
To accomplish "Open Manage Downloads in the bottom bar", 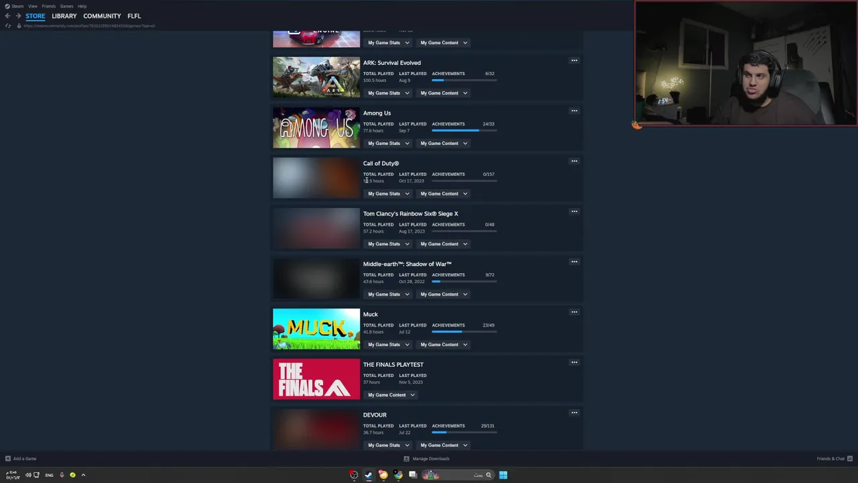I will coord(426,459).
